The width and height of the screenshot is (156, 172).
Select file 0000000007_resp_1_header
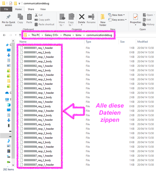[39, 165]
